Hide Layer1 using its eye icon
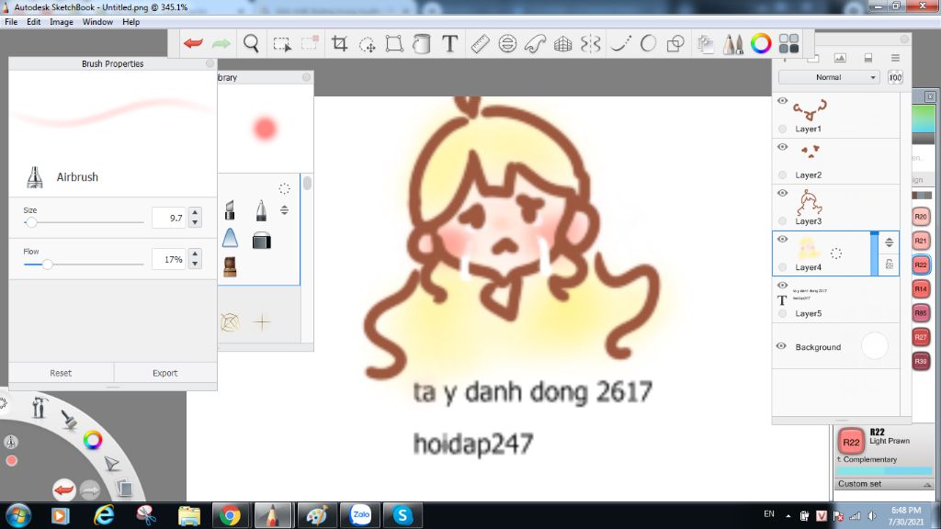The height and width of the screenshot is (529, 941). (x=783, y=101)
